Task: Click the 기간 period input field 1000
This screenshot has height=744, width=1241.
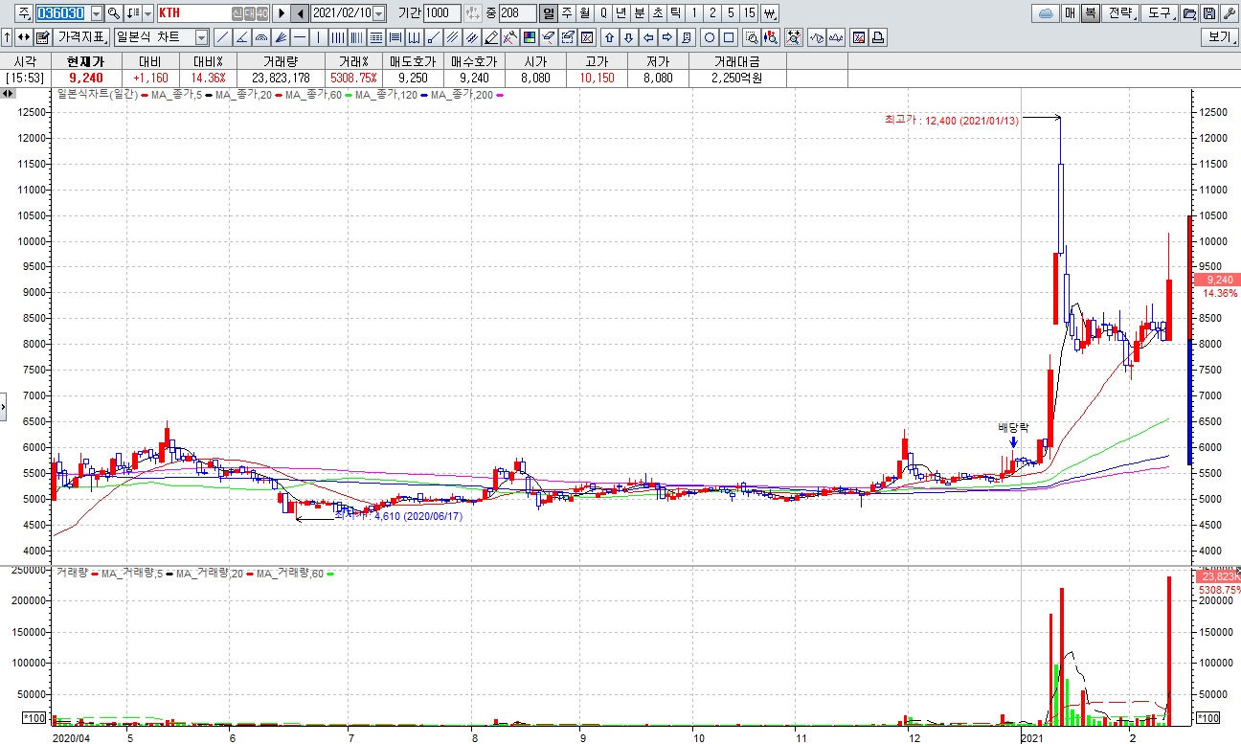Action: tap(441, 12)
